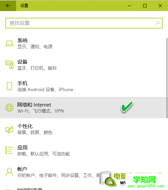Open 帐户 settings category
This screenshot has width=168, height=190.
click(x=83, y=172)
